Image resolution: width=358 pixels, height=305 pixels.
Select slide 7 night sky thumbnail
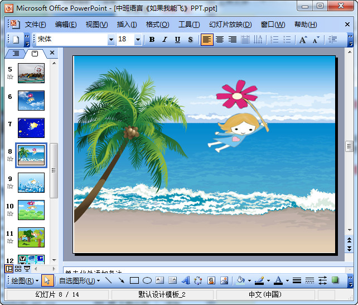point(31,128)
